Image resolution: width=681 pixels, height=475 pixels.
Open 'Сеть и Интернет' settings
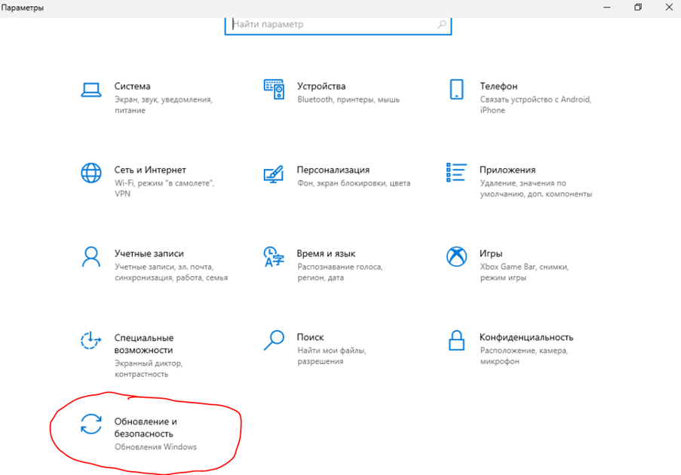150,170
